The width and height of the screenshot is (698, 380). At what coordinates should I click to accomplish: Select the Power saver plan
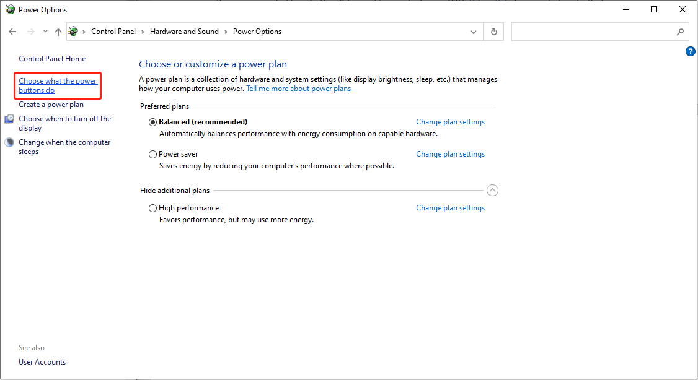pos(152,153)
